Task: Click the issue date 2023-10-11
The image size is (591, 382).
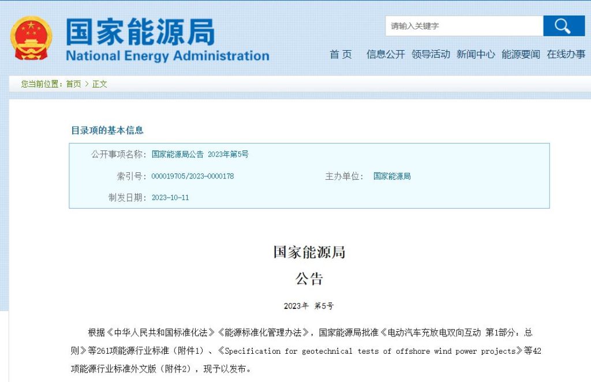Action: pyautogui.click(x=170, y=198)
